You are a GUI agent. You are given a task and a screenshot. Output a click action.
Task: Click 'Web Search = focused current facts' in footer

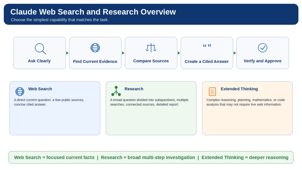54,158
